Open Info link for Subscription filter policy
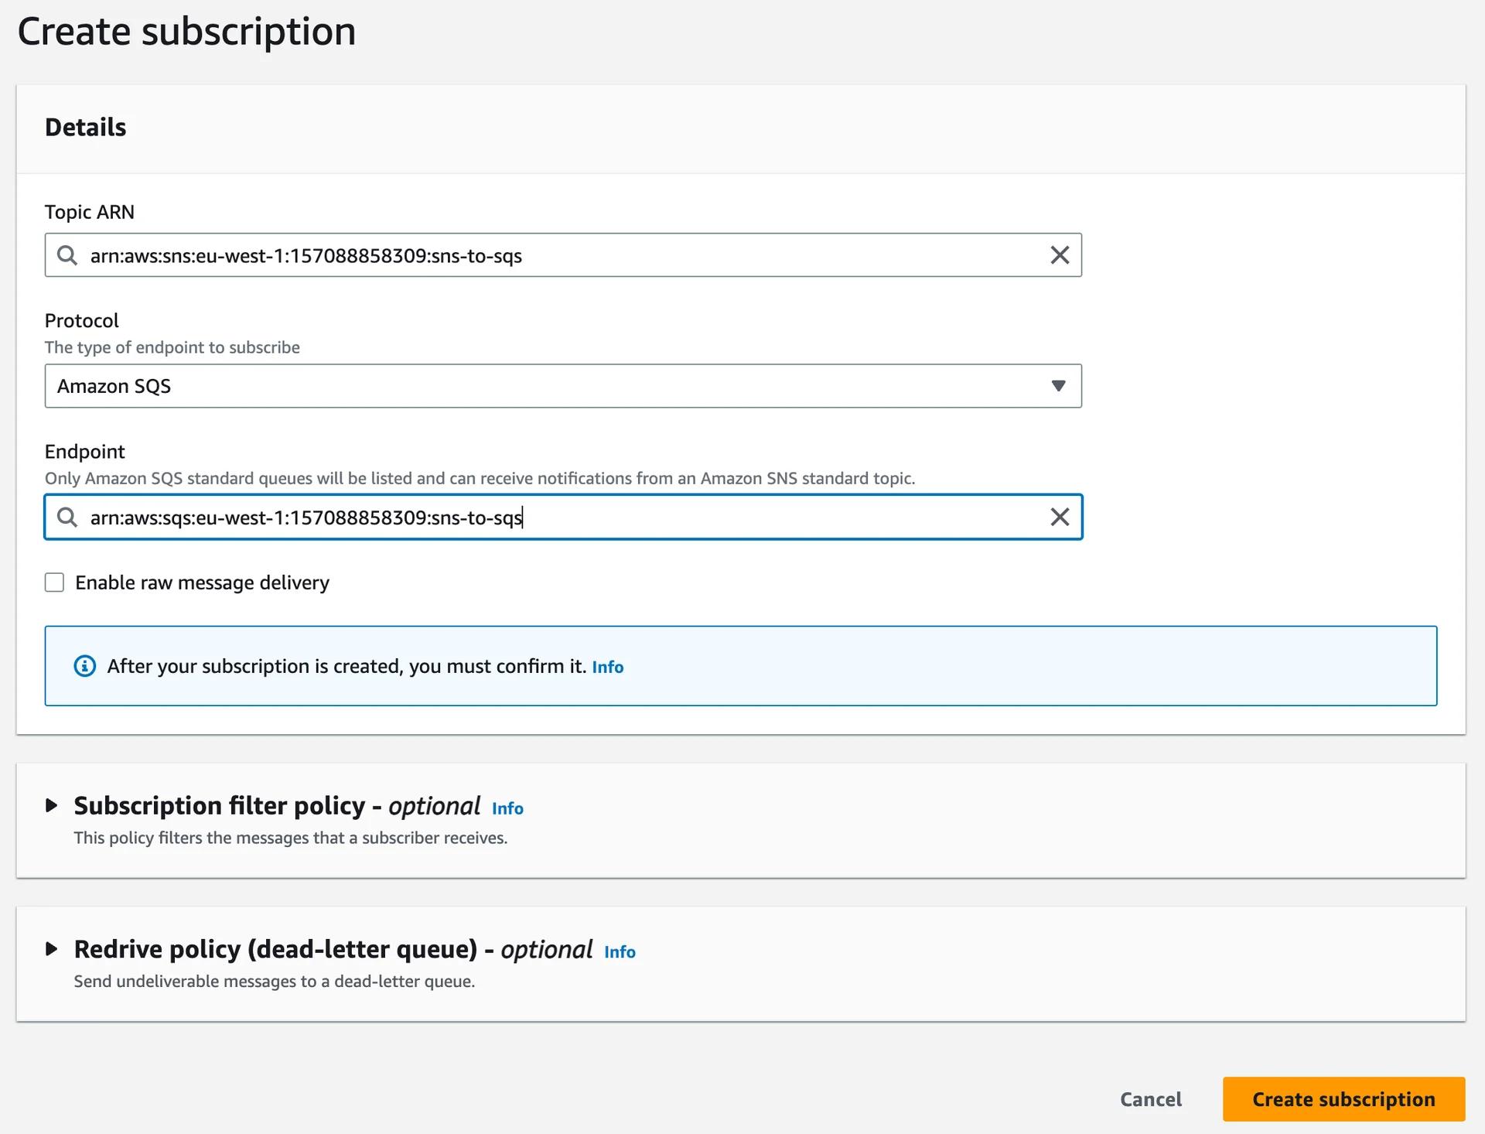The height and width of the screenshot is (1134, 1485). pos(507,808)
